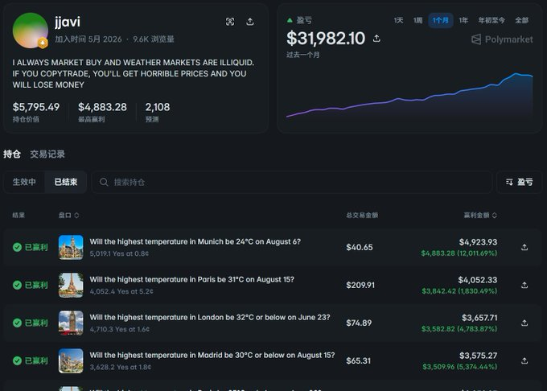
Task: Click the $74.89 total traded amount
Action: [359, 323]
